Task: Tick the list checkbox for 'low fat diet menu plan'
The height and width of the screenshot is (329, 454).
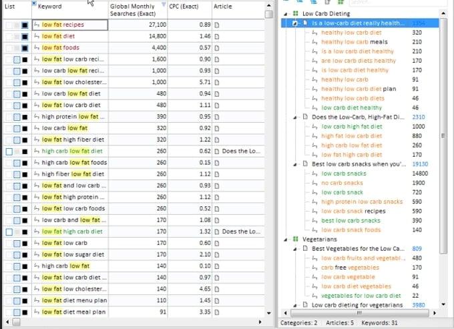Action: point(17,301)
